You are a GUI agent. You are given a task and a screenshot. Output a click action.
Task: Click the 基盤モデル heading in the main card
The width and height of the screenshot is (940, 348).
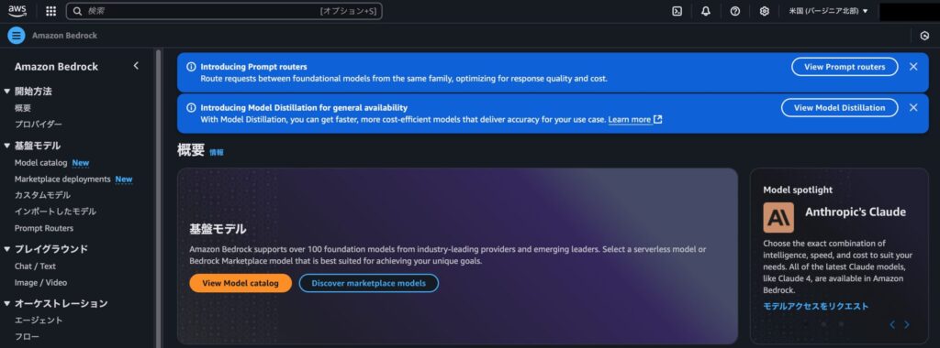point(218,229)
